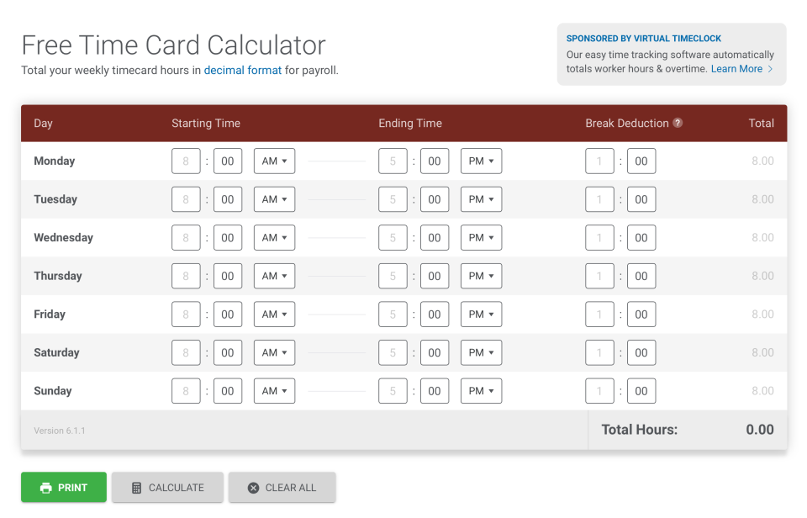Click Saturday starting minutes input field
The height and width of the screenshot is (518, 807).
228,353
